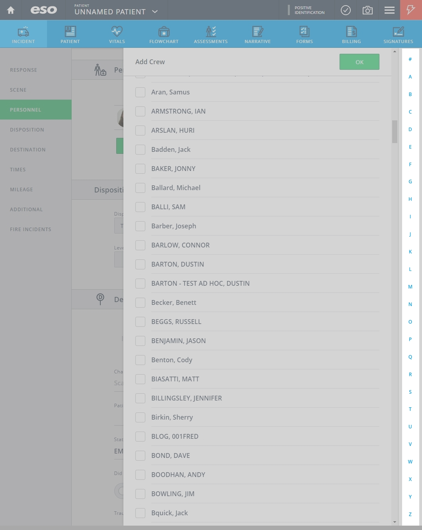Check the box for BARLOW, CONNOR
Viewport: 422px width, 530px height.
140,245
